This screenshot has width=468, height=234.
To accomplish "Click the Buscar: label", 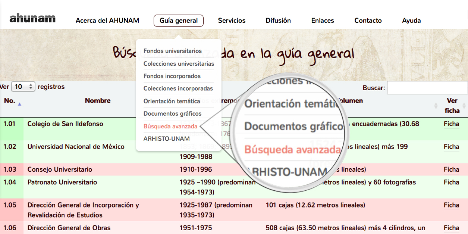I will click(x=374, y=88).
